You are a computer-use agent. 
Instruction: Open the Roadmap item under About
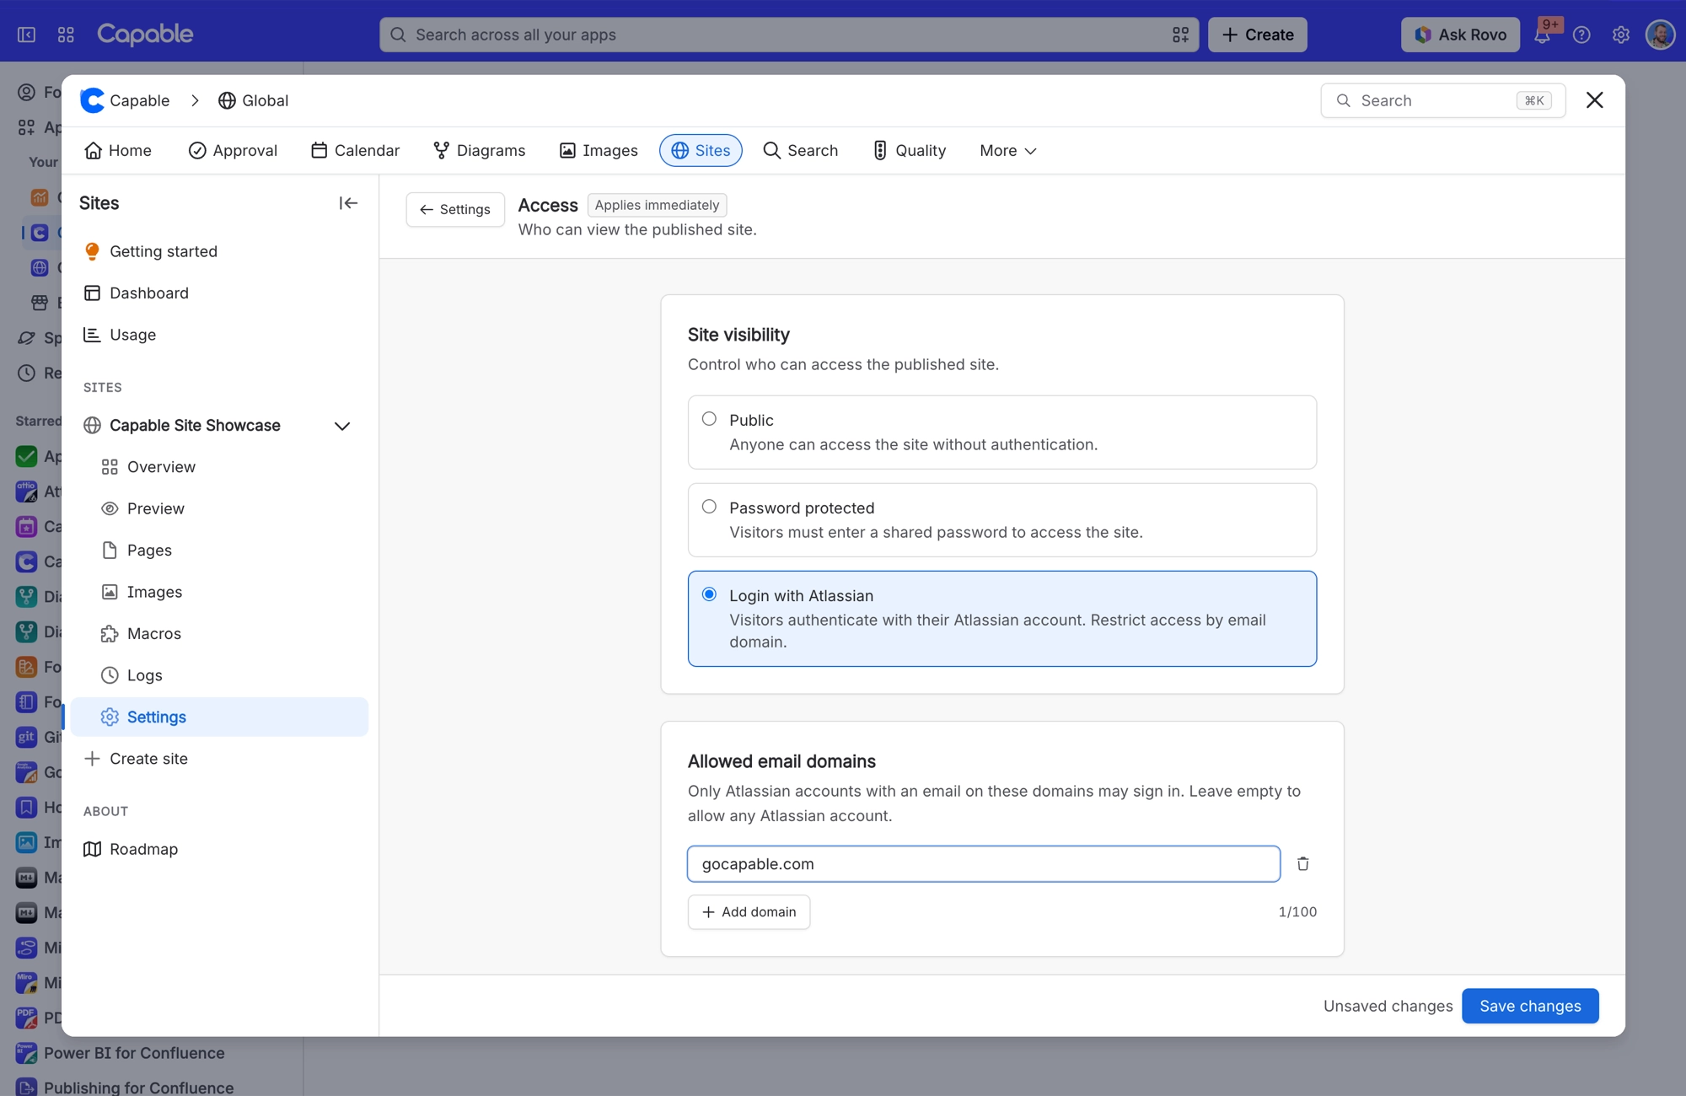[131, 849]
